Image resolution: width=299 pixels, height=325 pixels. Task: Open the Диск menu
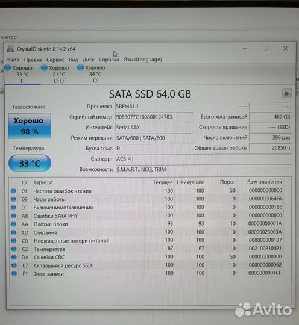click(x=88, y=60)
